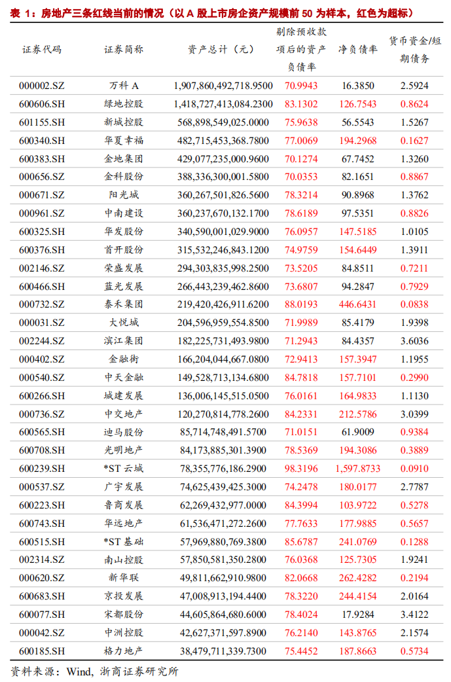The image size is (451, 682).
Task: Click company name *ST 基础
Action: (x=124, y=541)
